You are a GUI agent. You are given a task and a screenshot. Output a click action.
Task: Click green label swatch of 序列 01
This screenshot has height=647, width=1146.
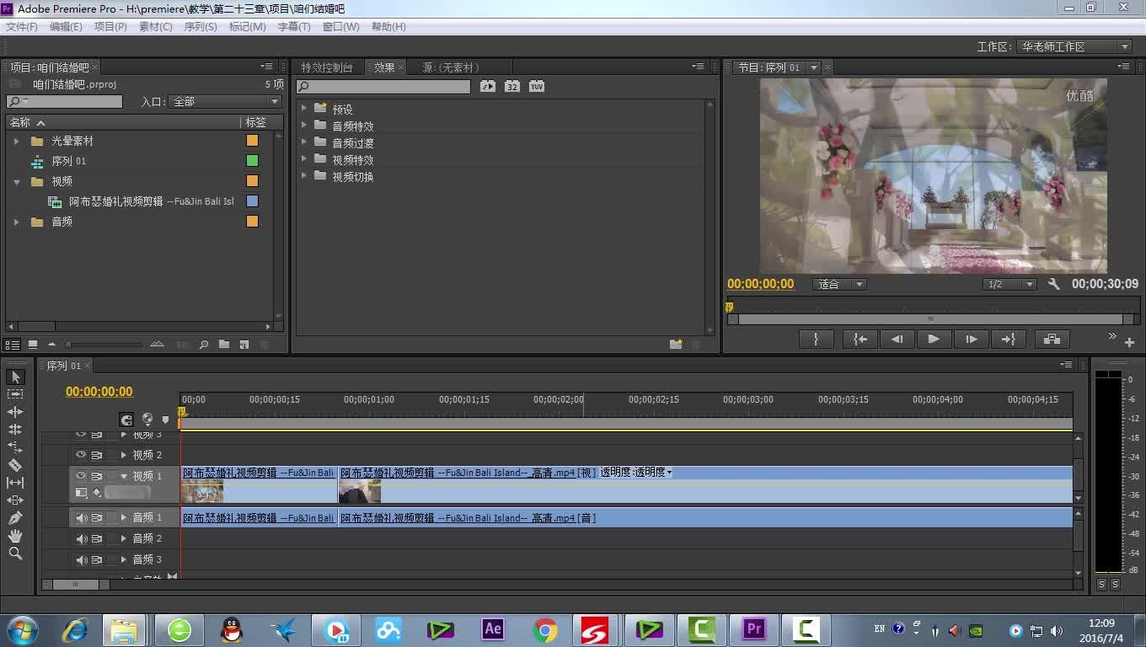pyautogui.click(x=252, y=161)
